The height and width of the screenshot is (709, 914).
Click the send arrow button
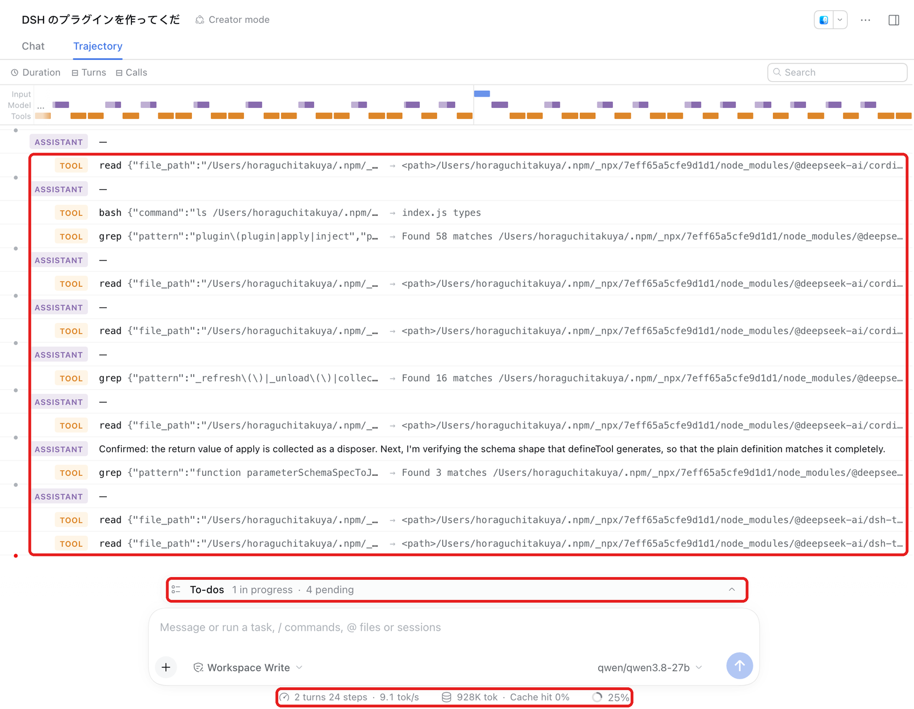click(739, 666)
